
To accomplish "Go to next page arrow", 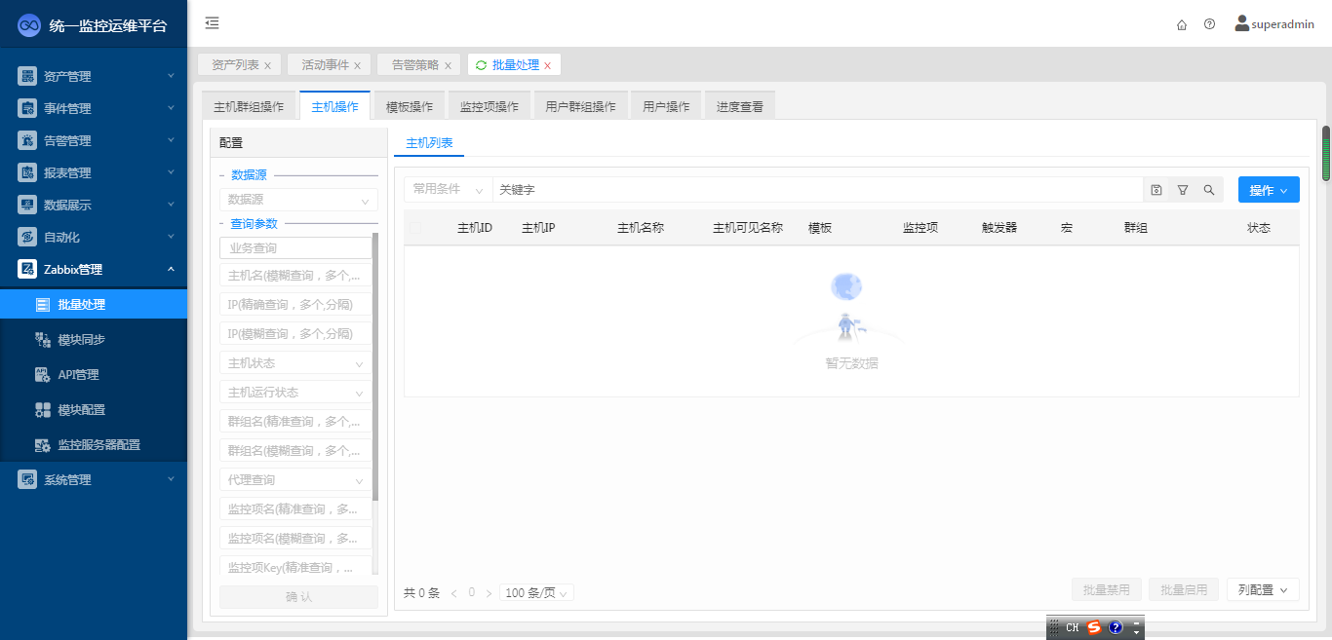I will pyautogui.click(x=489, y=592).
